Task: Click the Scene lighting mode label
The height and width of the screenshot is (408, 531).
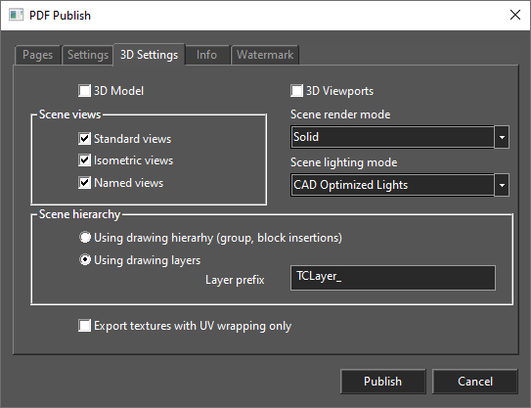Action: (343, 162)
